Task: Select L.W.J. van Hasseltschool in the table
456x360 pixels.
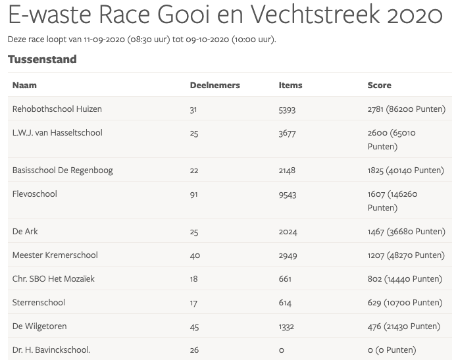Action: (x=57, y=132)
